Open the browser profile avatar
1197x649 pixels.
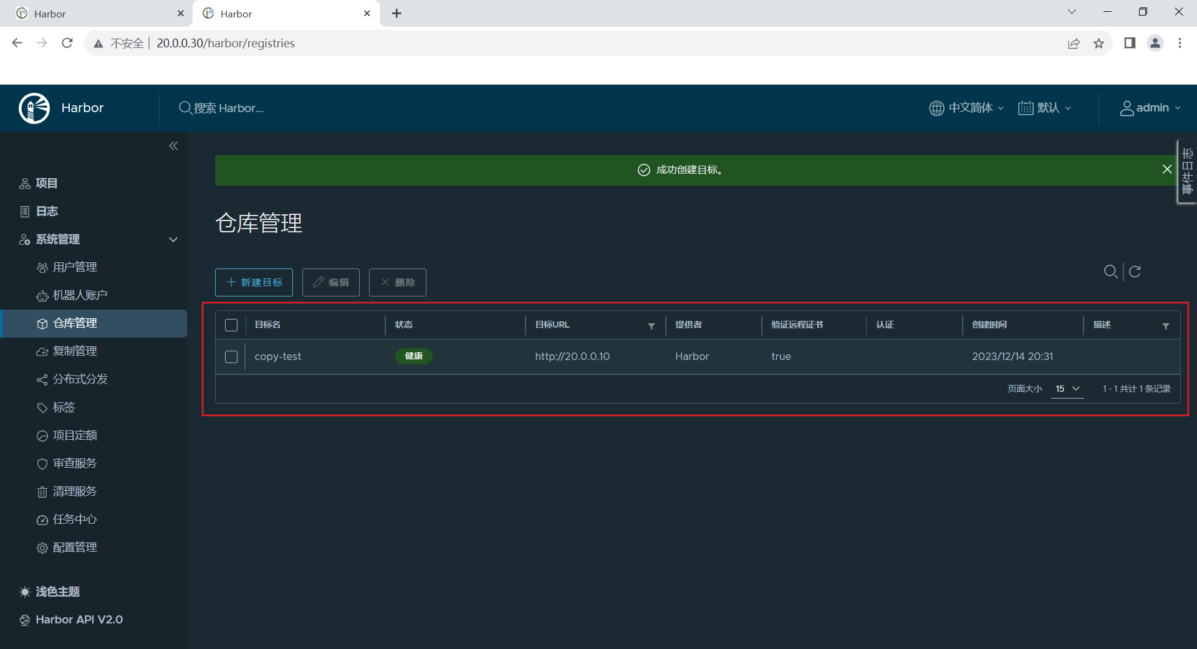click(x=1155, y=43)
